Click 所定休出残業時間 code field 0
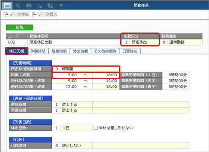The image size is (209, 152). (x=56, y=69)
